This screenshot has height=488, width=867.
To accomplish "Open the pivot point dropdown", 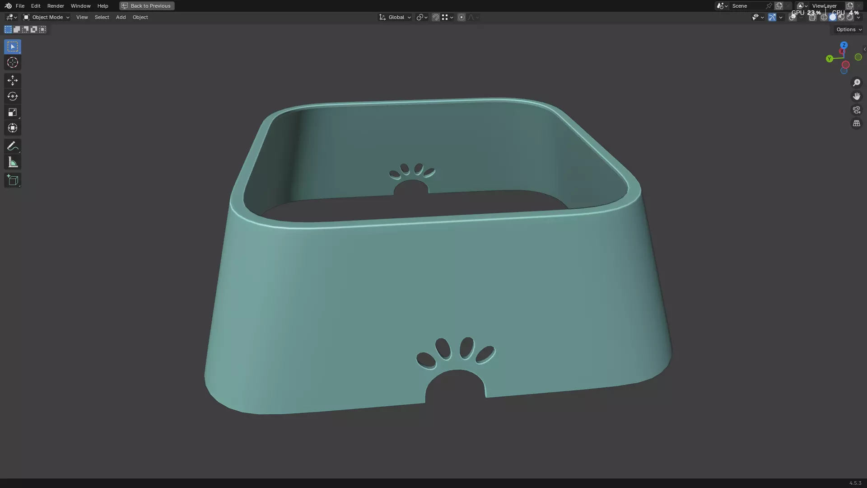I will [x=422, y=17].
